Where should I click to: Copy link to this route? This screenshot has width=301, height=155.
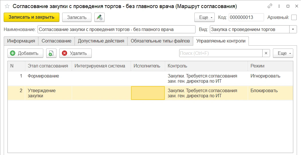tap(270, 6)
